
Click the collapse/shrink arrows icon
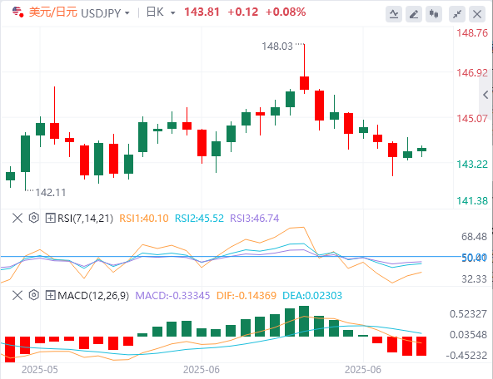point(457,14)
